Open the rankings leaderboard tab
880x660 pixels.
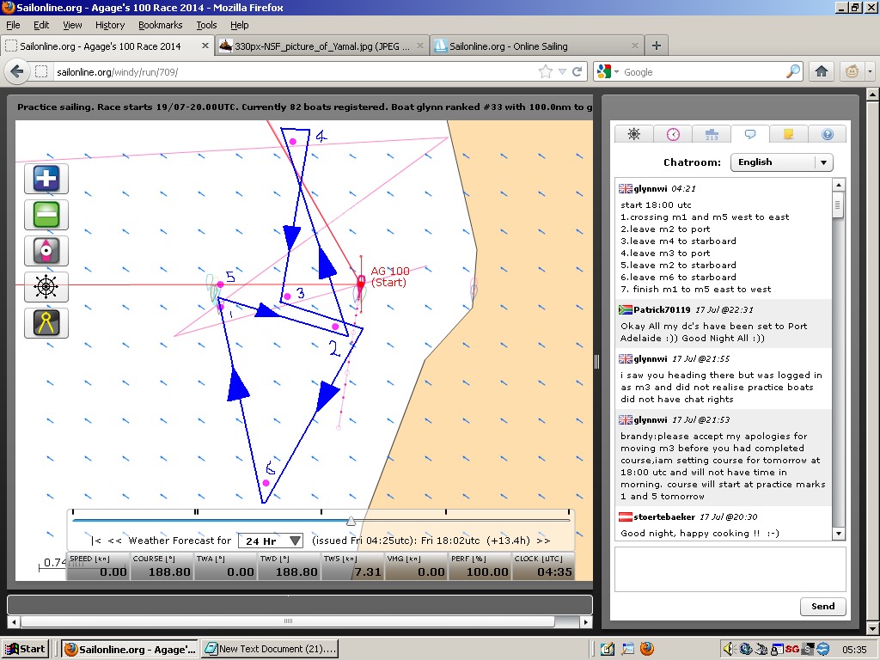(x=712, y=133)
